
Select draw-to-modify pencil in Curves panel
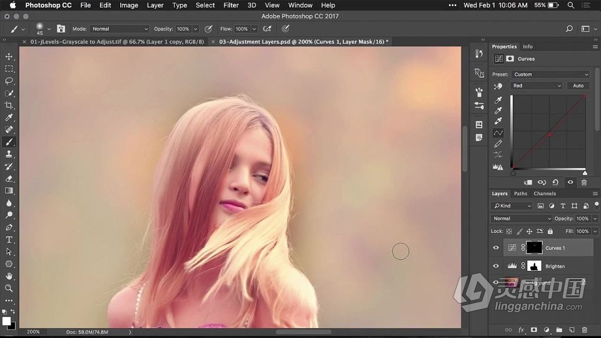click(x=498, y=144)
